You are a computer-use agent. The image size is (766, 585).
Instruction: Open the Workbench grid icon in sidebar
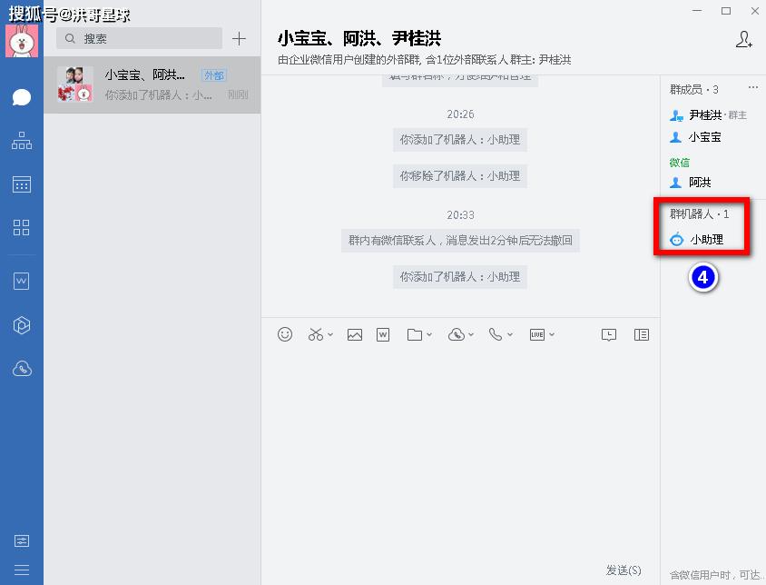[x=22, y=228]
